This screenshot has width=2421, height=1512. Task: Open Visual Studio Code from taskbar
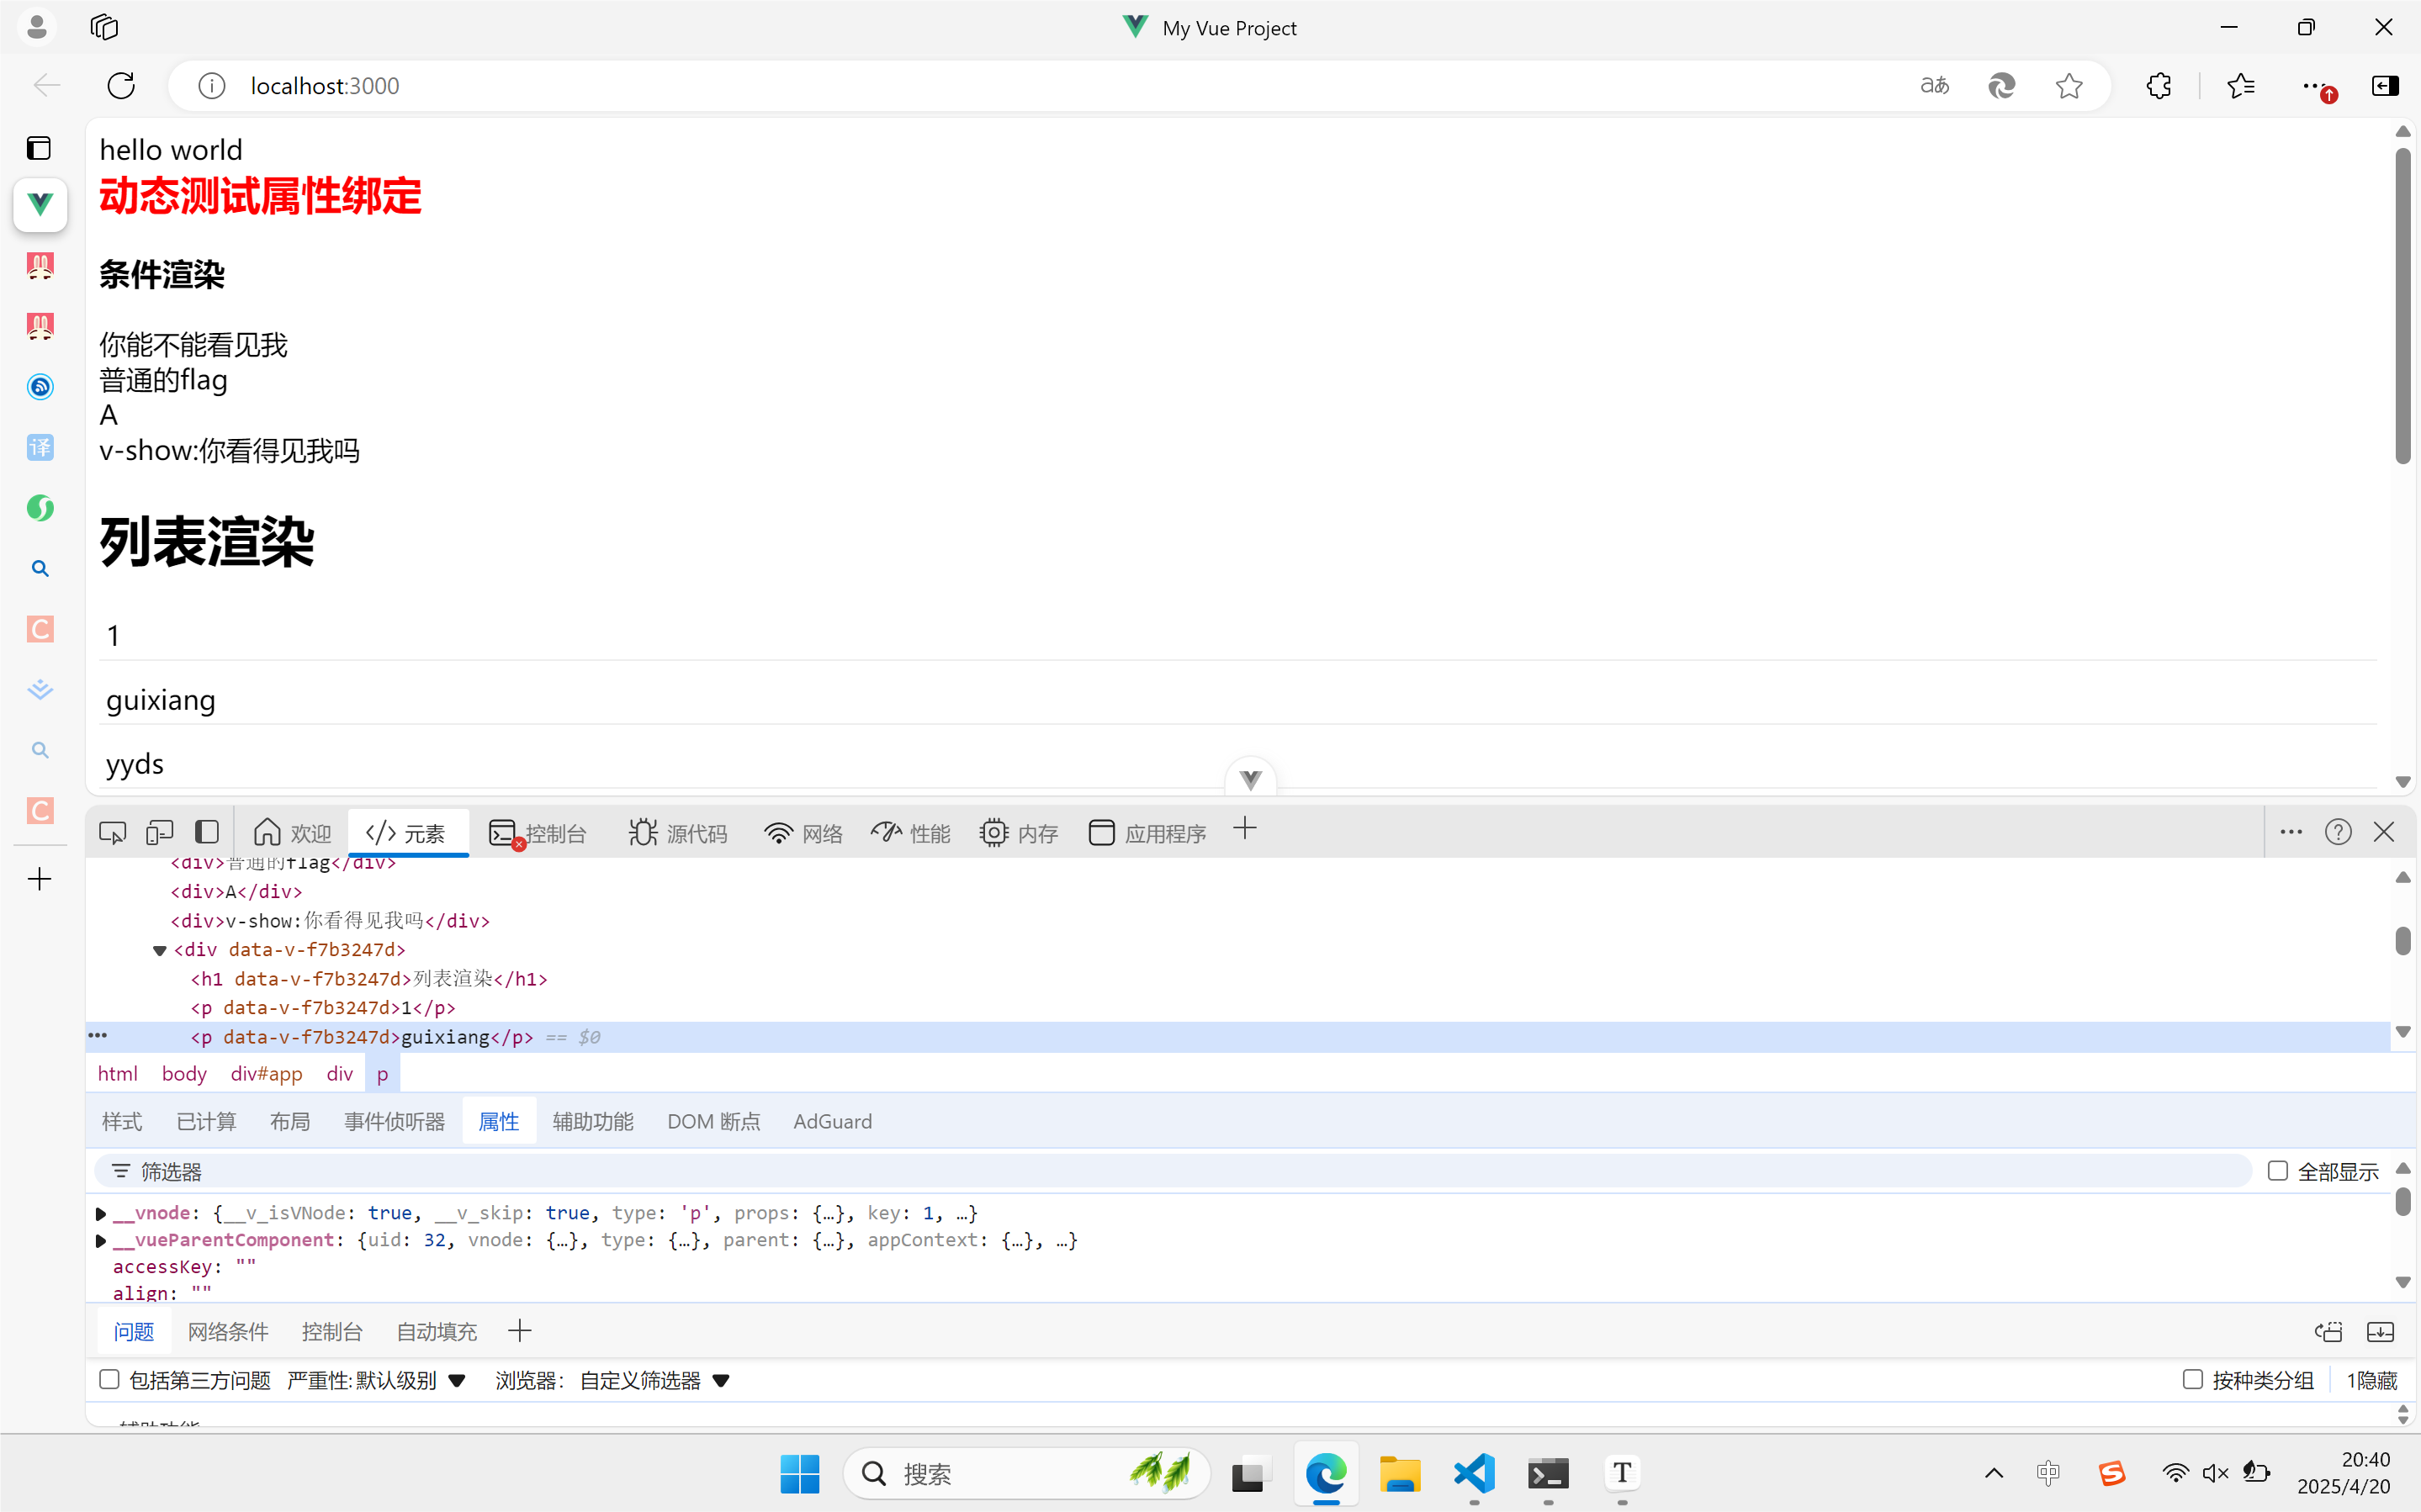pos(1474,1473)
